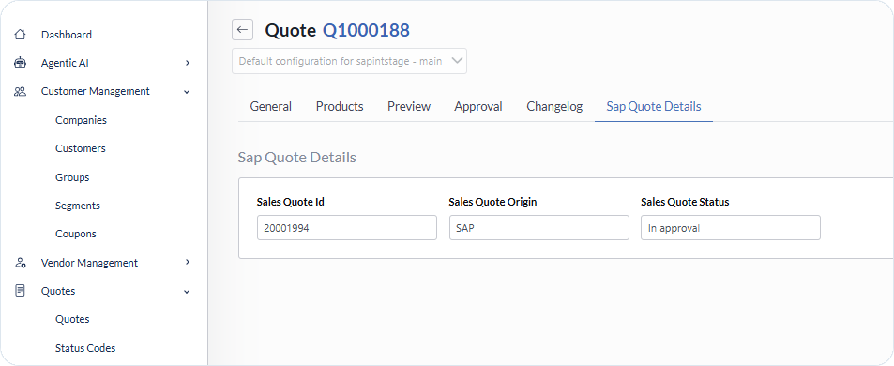894x366 pixels.
Task: Go to Customers in sidebar
Action: pyautogui.click(x=81, y=148)
